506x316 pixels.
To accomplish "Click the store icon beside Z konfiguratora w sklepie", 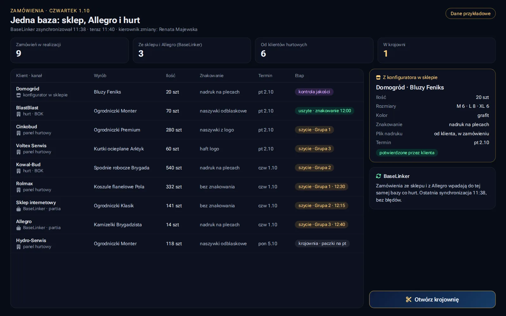I will coord(378,77).
